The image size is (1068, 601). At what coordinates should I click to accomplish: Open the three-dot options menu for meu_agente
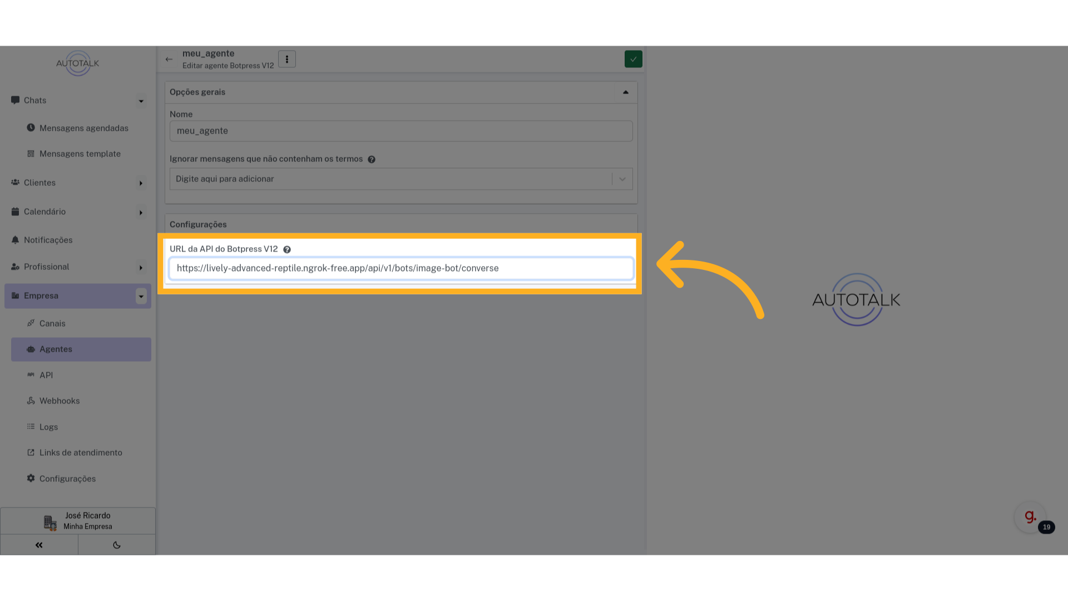pyautogui.click(x=287, y=59)
